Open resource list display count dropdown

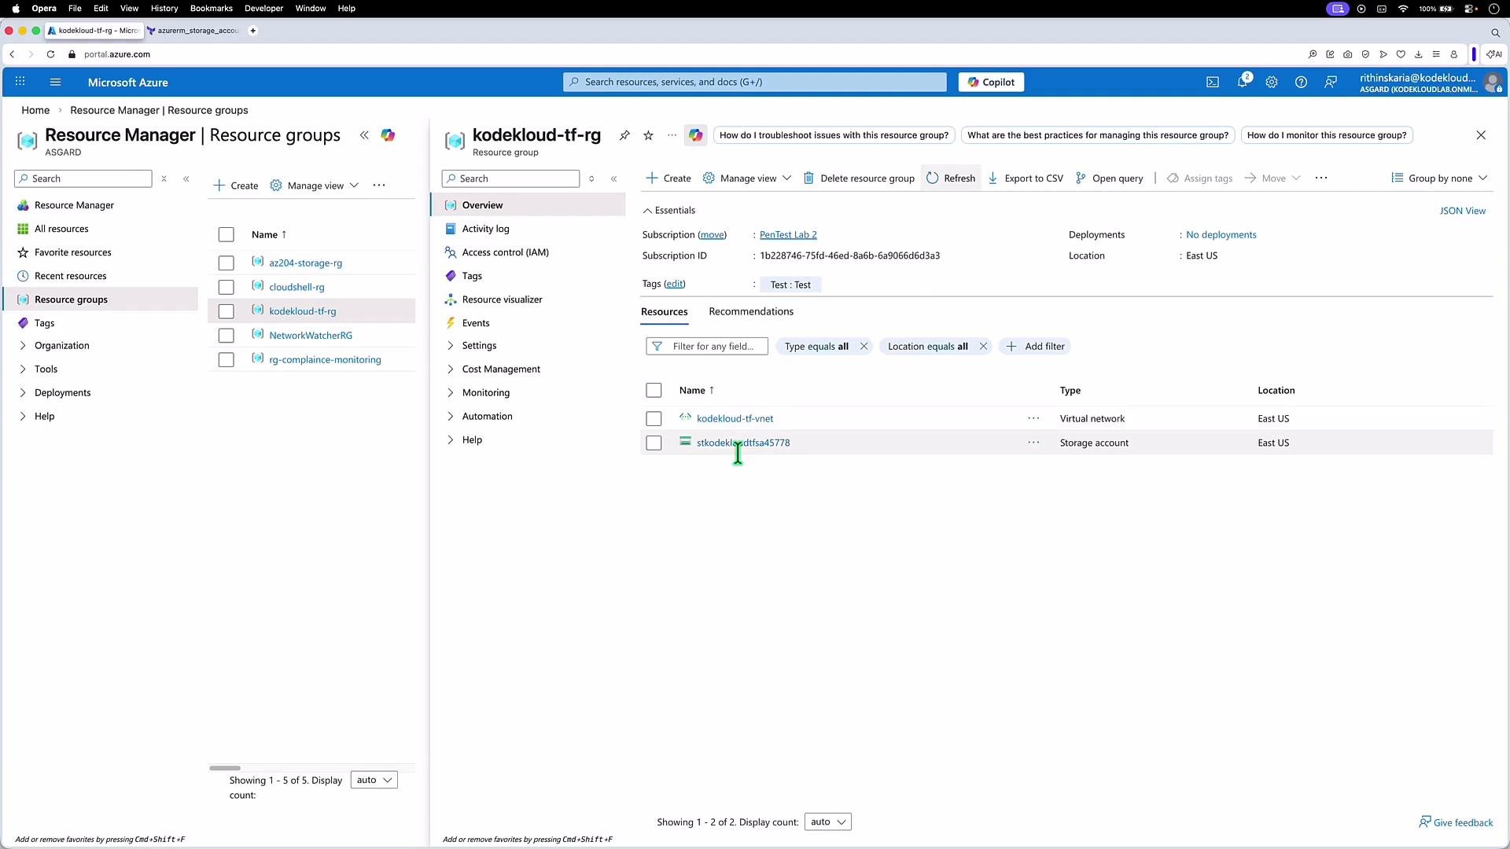coord(827,822)
